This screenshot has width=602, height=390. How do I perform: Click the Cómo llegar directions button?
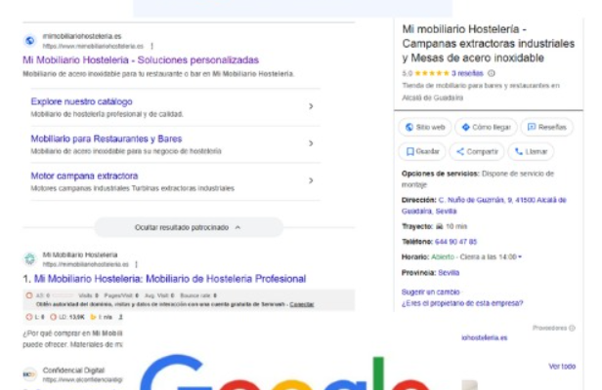486,127
